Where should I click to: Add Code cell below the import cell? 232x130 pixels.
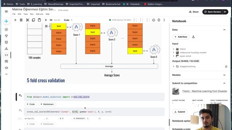point(30,104)
